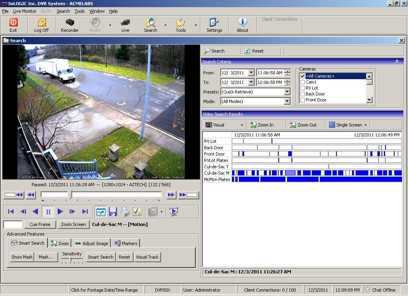This screenshot has width=408, height=296.
Task: Click the Log Off key icon
Action: [x=41, y=23]
